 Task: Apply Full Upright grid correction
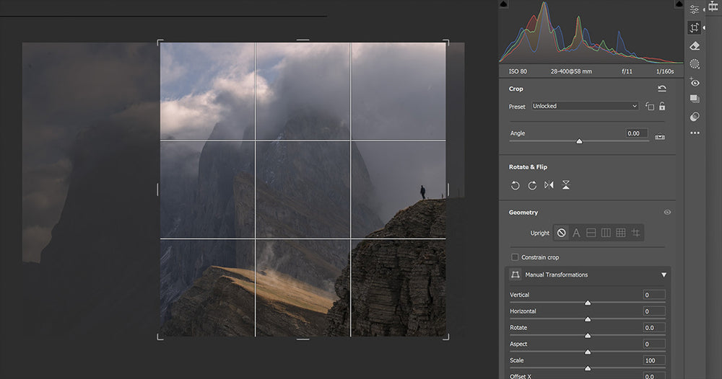(x=621, y=233)
